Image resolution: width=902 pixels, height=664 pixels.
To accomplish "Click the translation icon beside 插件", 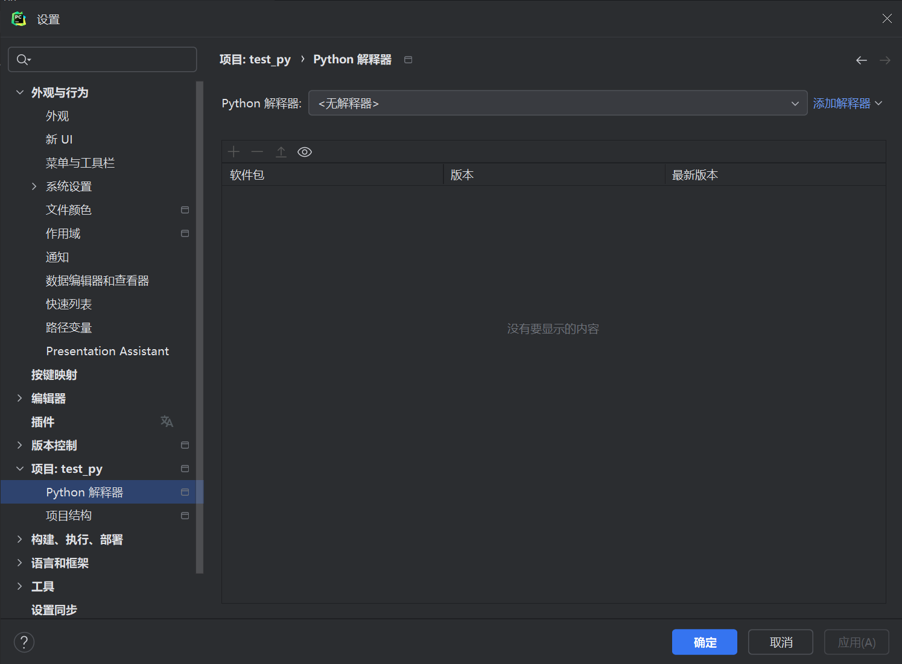I will pyautogui.click(x=167, y=421).
